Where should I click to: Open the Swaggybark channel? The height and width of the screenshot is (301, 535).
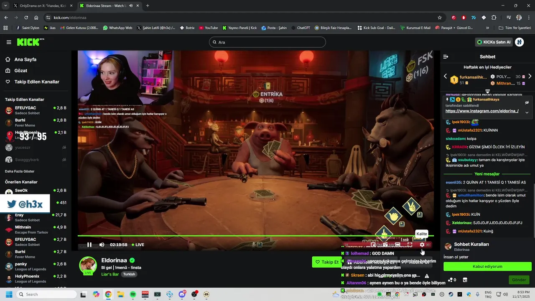point(36,160)
